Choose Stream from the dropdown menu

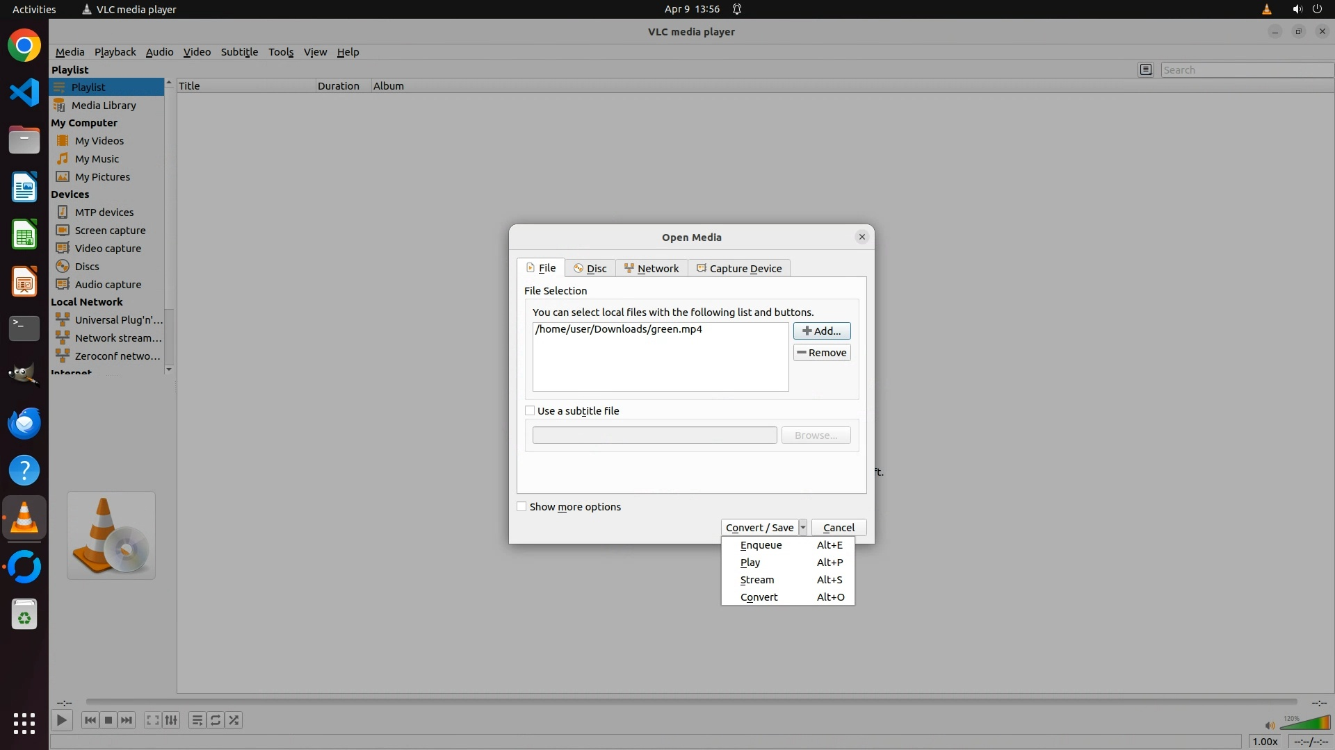pos(757,580)
